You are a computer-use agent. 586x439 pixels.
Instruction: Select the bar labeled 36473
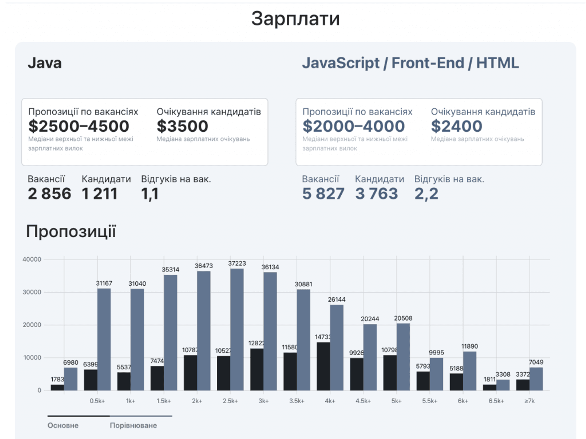pos(204,331)
